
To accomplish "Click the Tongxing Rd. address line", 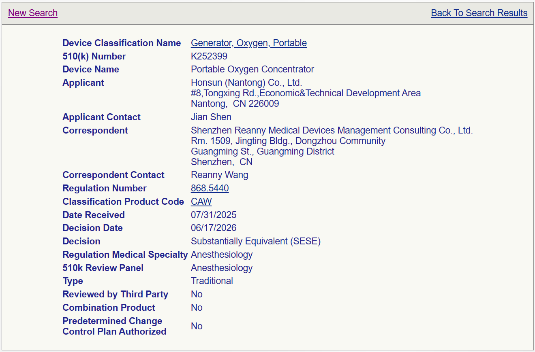I will pyautogui.click(x=306, y=93).
